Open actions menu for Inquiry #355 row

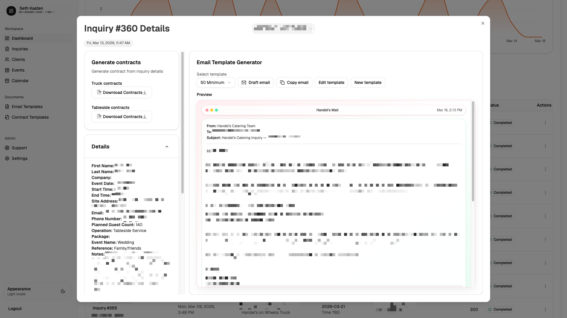545,309
